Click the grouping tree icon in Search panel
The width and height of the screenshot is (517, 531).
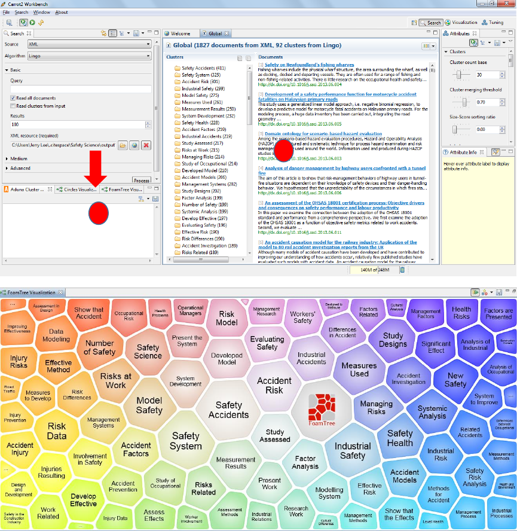tap(121, 33)
